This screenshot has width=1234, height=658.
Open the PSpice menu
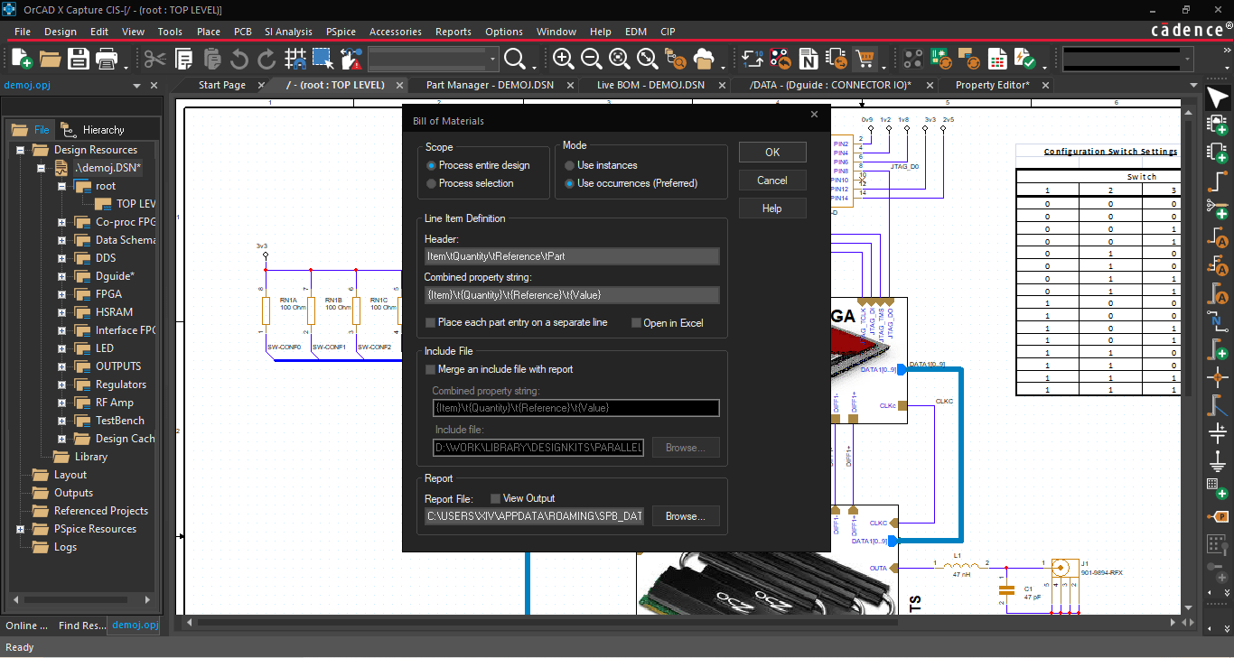[x=341, y=32]
